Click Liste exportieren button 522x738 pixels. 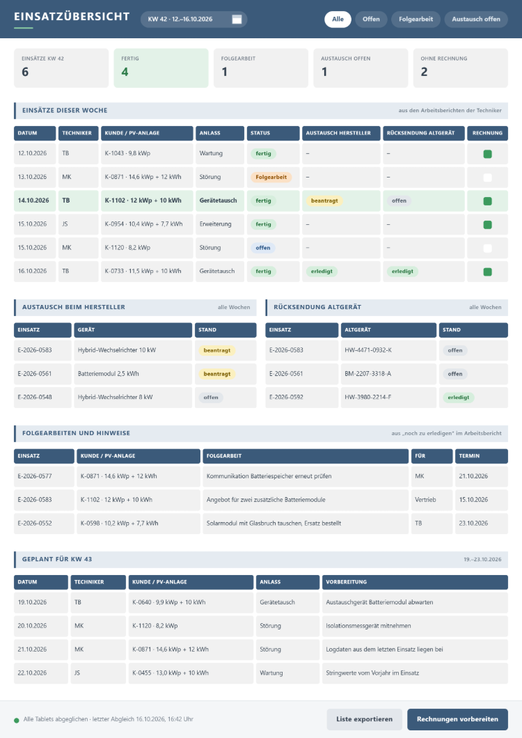[x=364, y=719]
